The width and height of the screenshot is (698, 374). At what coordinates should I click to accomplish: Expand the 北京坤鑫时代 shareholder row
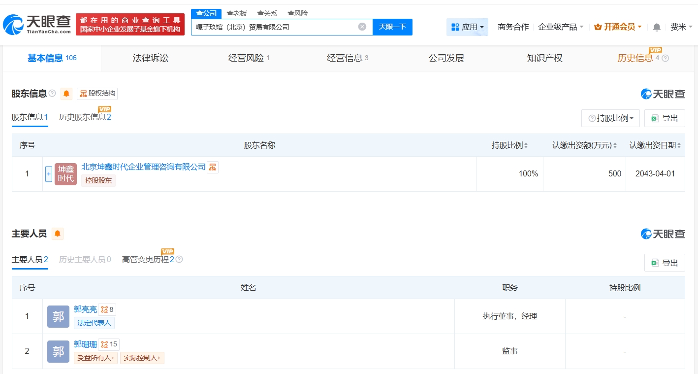click(49, 174)
